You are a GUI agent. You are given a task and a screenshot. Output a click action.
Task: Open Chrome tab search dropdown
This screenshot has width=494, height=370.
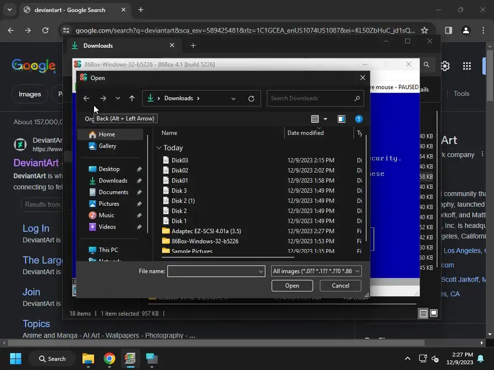coord(10,10)
